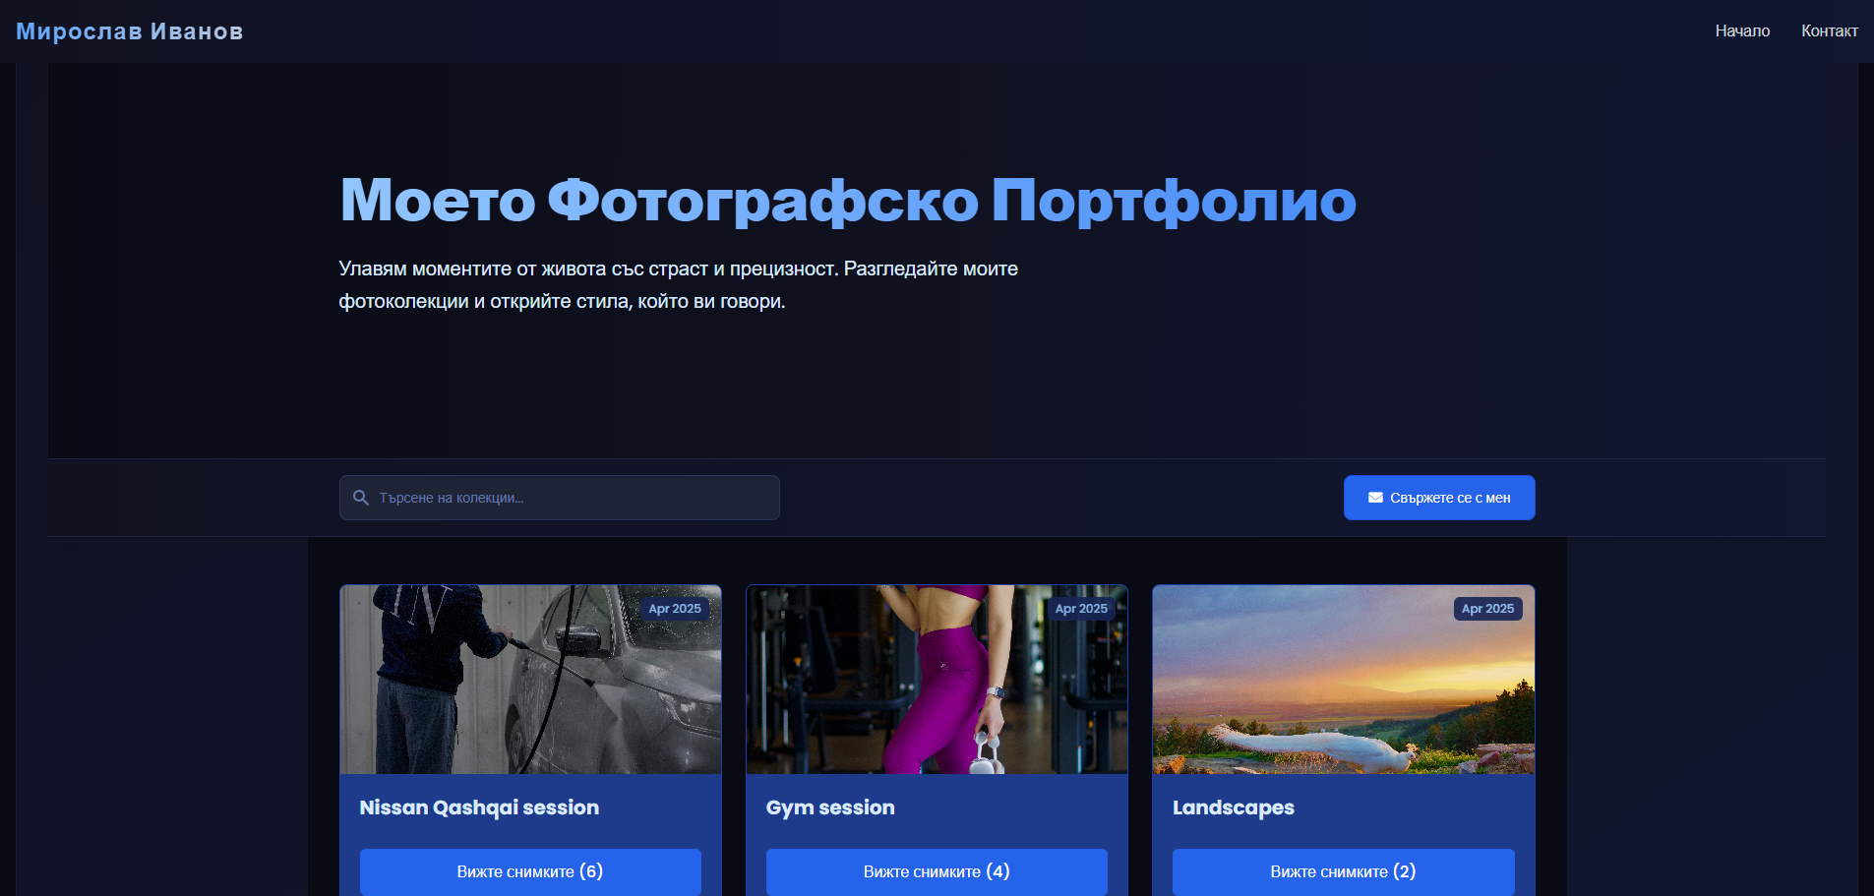This screenshot has height=896, width=1874.
Task: Click the Моето Фотографско Портфолио heading
Action: 848,200
